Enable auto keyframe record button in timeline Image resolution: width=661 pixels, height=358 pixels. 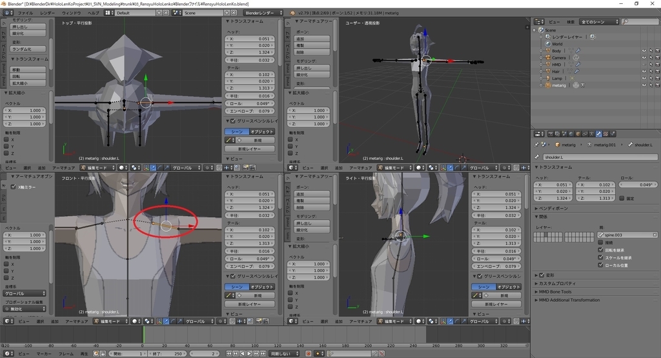(308, 353)
